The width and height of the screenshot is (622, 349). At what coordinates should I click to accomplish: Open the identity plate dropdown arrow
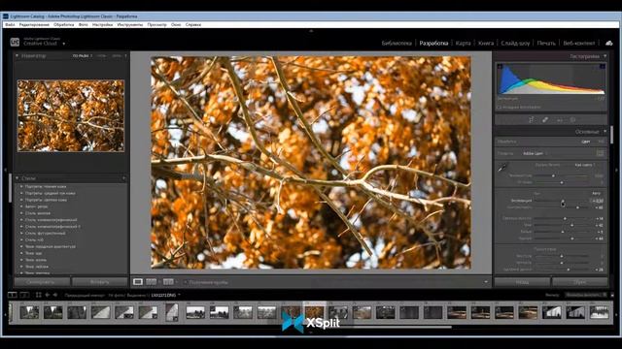pos(63,44)
